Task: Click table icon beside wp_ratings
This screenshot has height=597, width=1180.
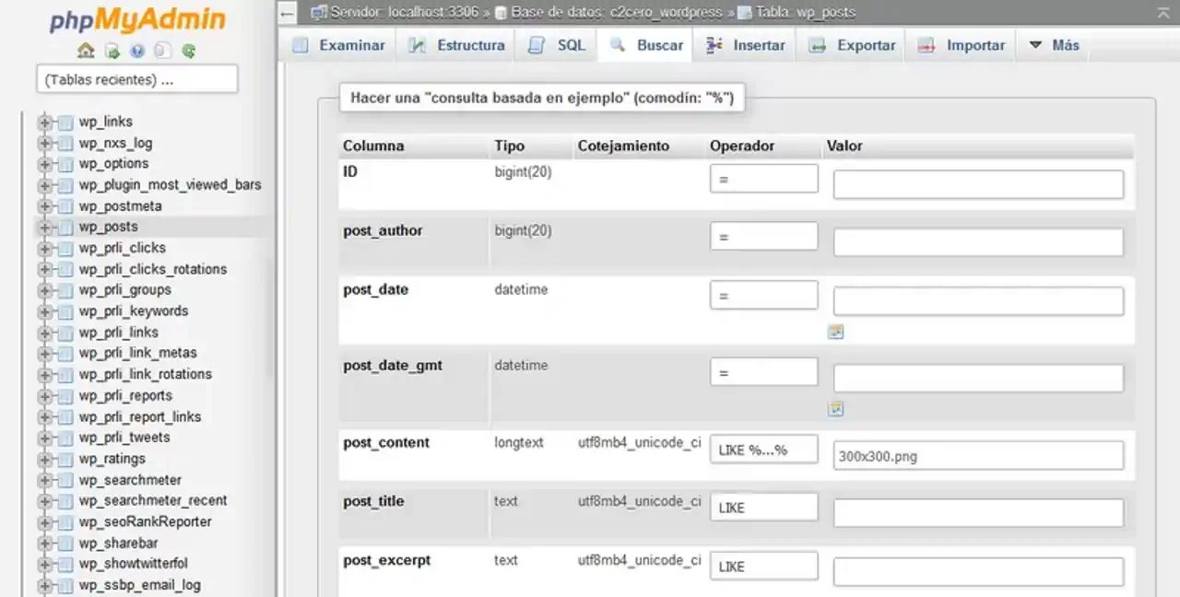Action: [65, 459]
